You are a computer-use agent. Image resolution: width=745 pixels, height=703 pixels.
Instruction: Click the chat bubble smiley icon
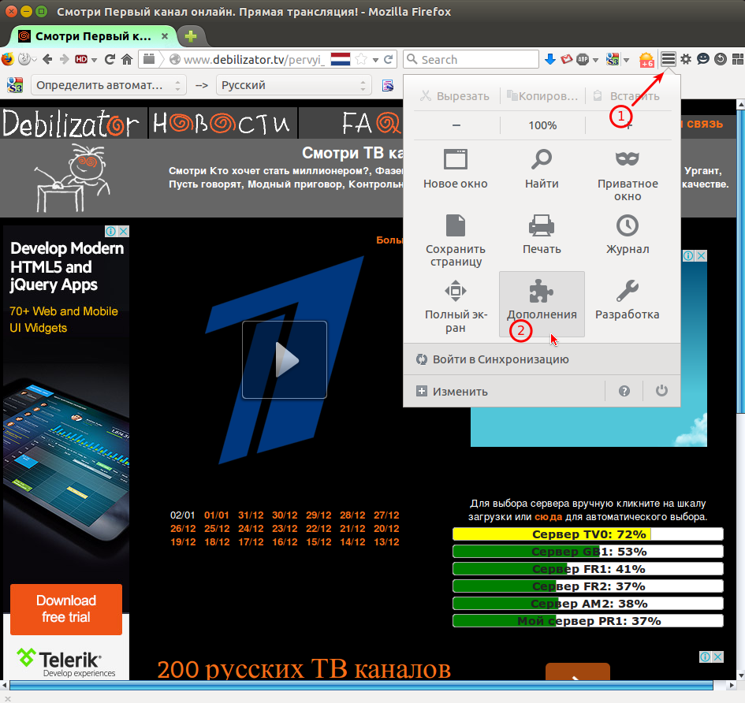click(703, 59)
